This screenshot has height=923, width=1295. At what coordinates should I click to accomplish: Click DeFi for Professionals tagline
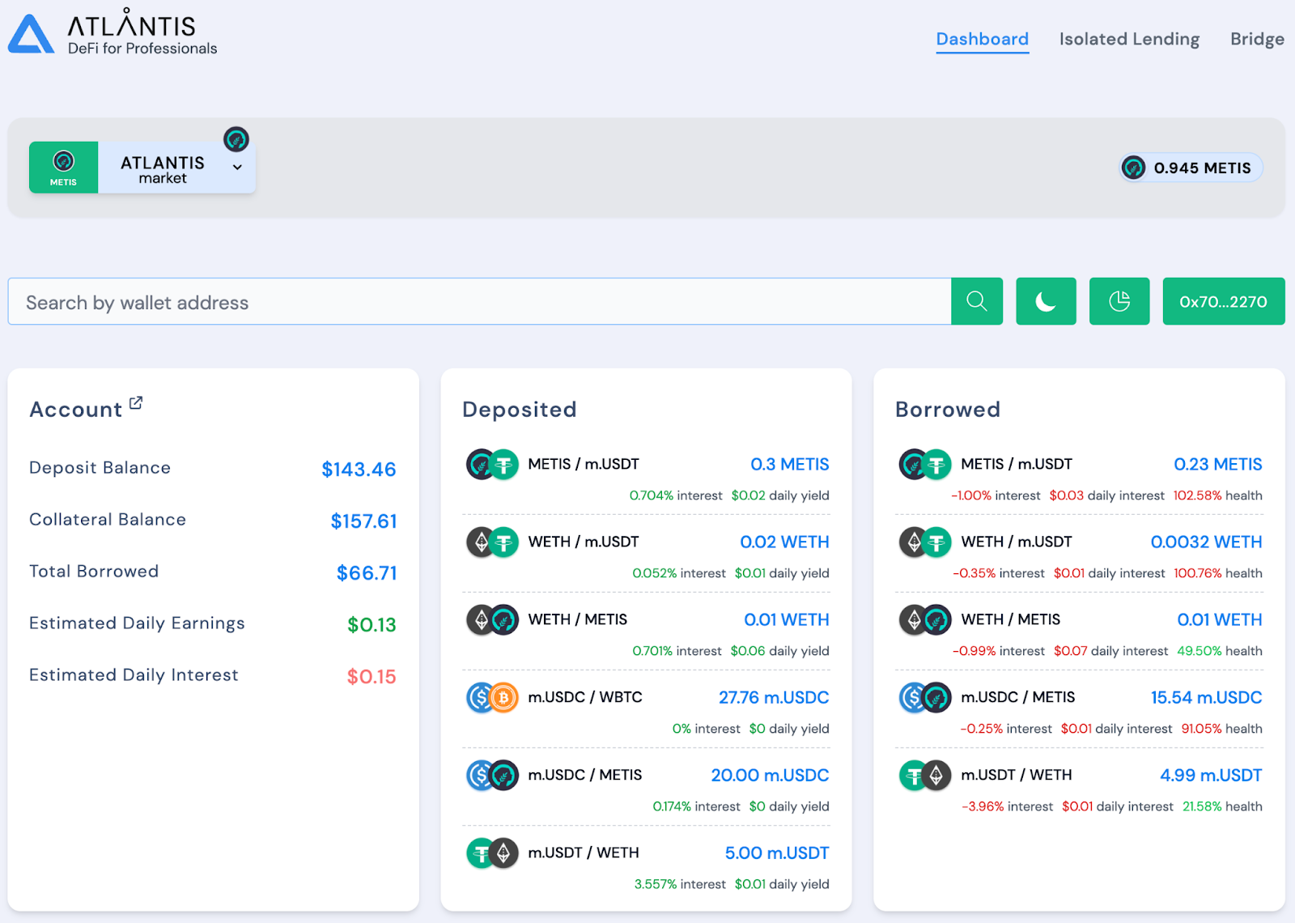pyautogui.click(x=142, y=49)
